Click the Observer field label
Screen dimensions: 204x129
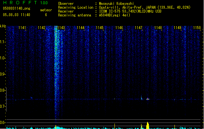pyautogui.click(x=66, y=4)
